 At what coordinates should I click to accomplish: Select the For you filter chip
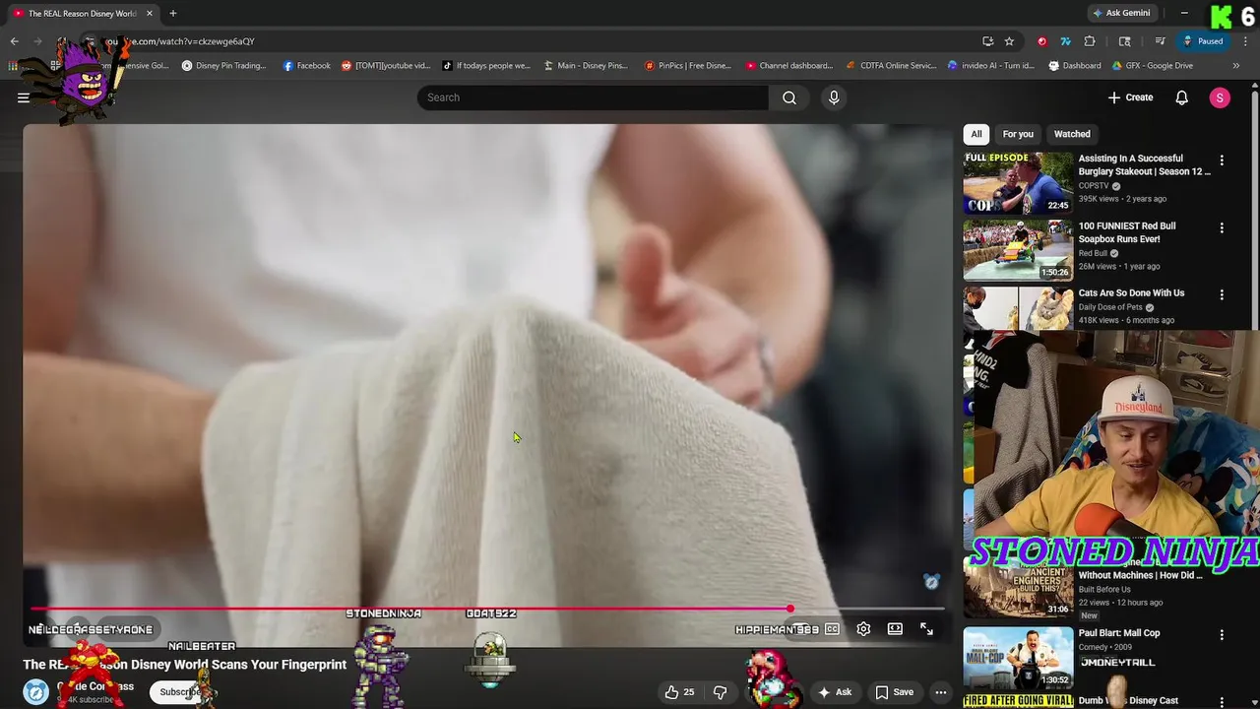[x=1018, y=134]
